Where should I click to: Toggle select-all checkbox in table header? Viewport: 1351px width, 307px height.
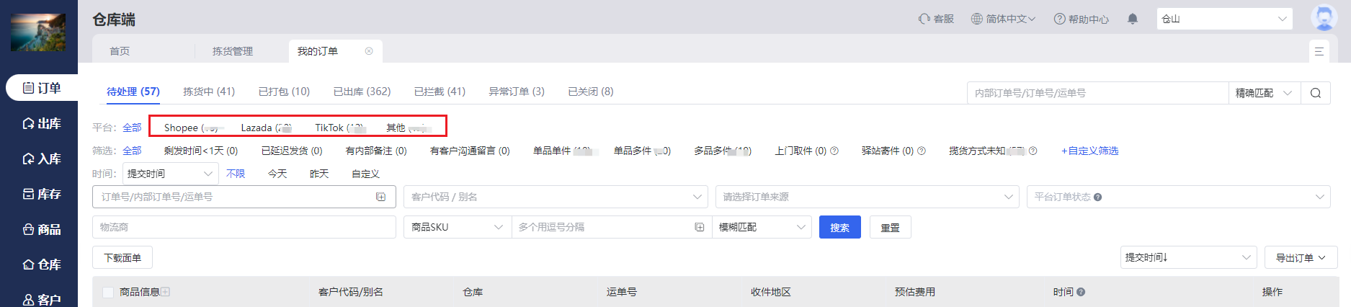tap(108, 292)
